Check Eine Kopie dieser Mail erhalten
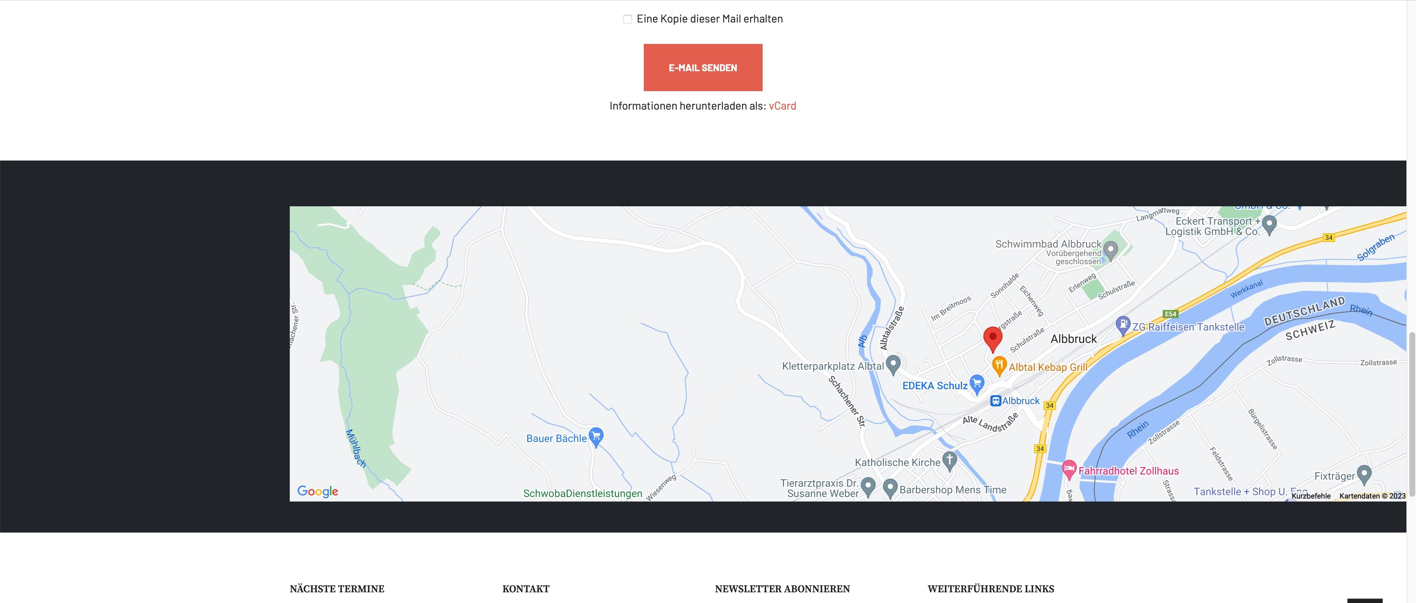 (x=627, y=19)
